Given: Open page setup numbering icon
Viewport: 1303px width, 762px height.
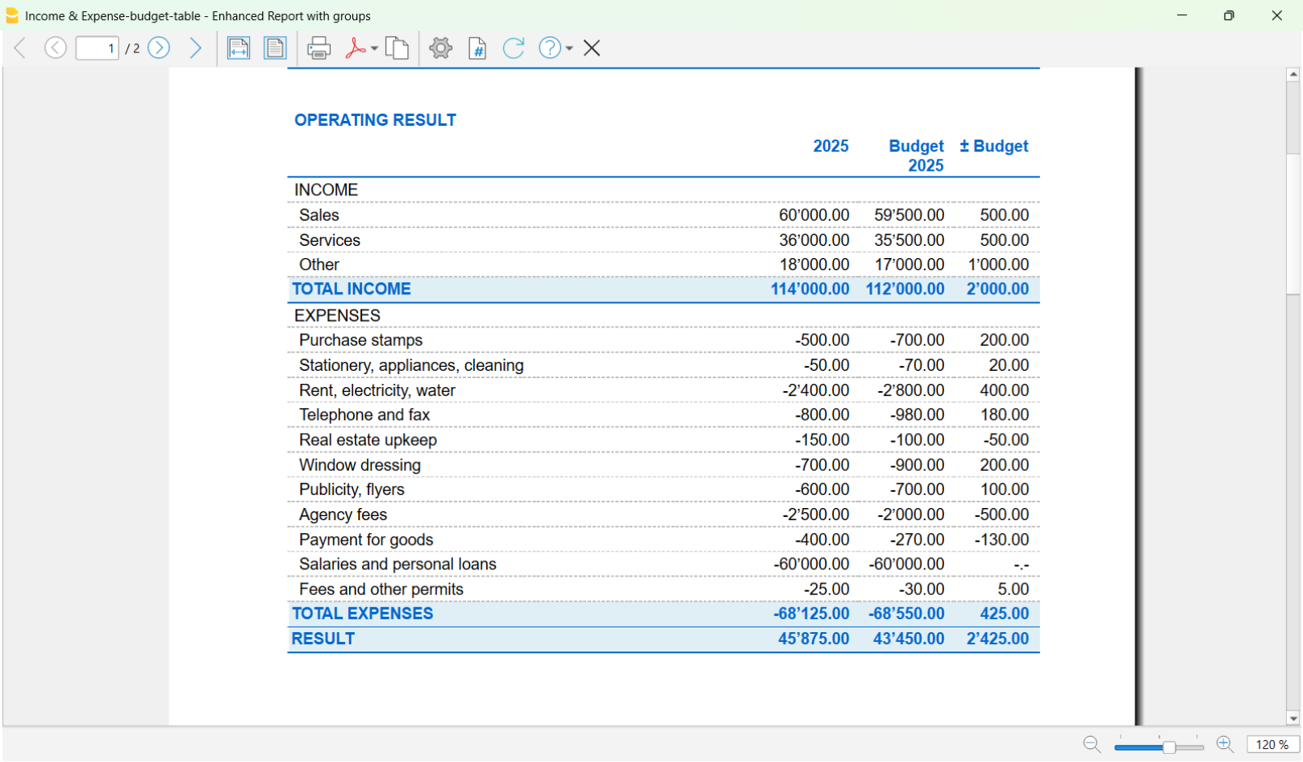Looking at the screenshot, I should [x=477, y=48].
